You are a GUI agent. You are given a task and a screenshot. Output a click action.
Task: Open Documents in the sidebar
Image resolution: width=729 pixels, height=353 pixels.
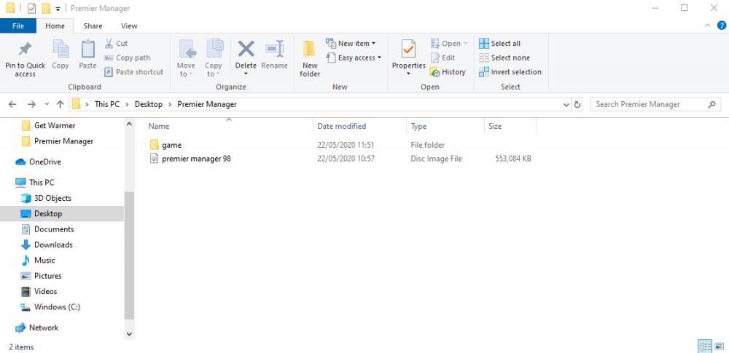(x=47, y=229)
